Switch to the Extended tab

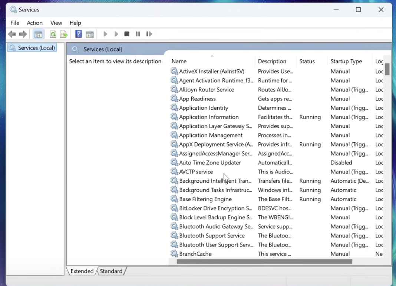(x=82, y=271)
